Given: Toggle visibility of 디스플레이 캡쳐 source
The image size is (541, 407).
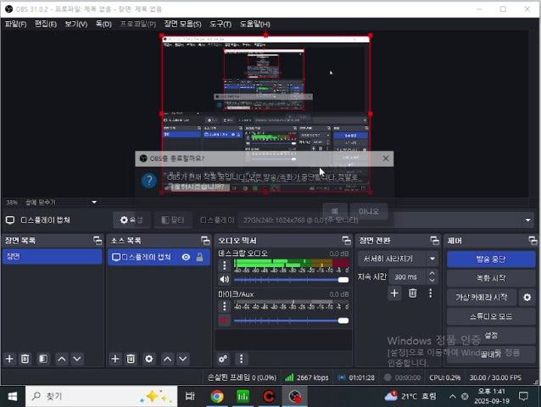Looking at the screenshot, I should pos(186,257).
